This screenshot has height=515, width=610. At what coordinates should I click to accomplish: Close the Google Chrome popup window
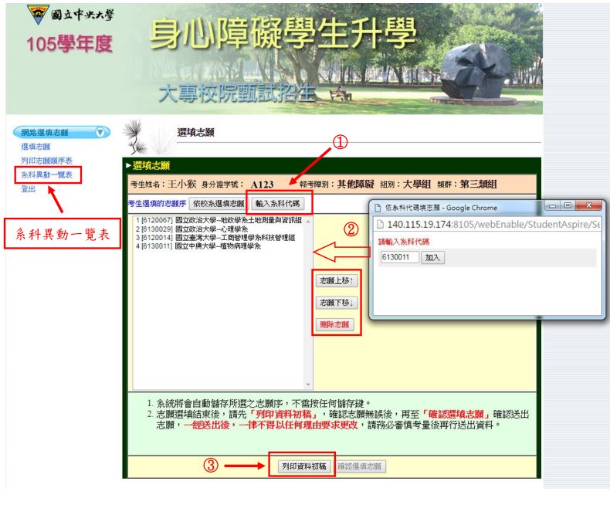588,205
